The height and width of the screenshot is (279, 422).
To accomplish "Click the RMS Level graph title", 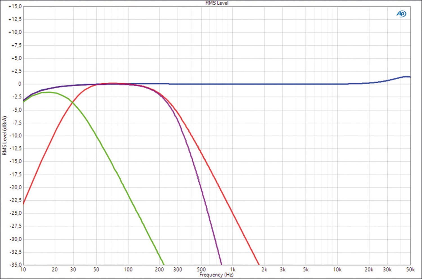I will coord(217,3).
